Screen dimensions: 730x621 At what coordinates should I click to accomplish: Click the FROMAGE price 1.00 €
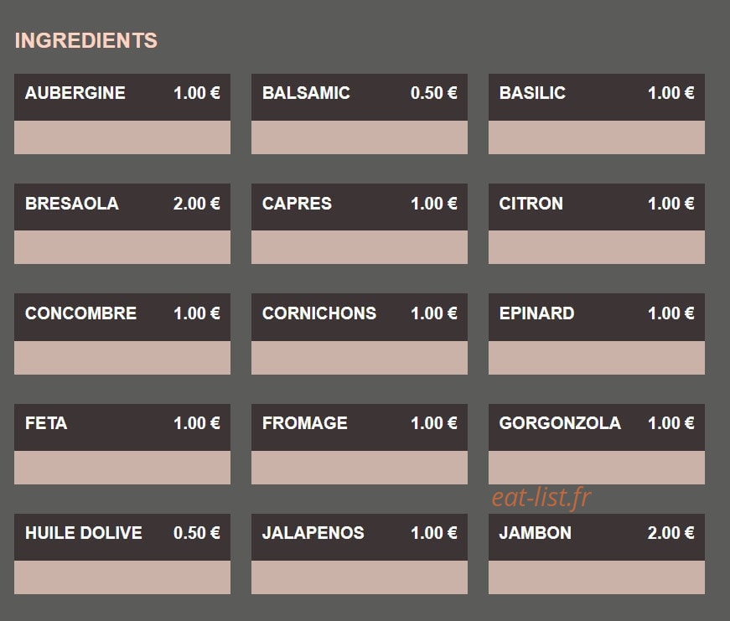[433, 423]
